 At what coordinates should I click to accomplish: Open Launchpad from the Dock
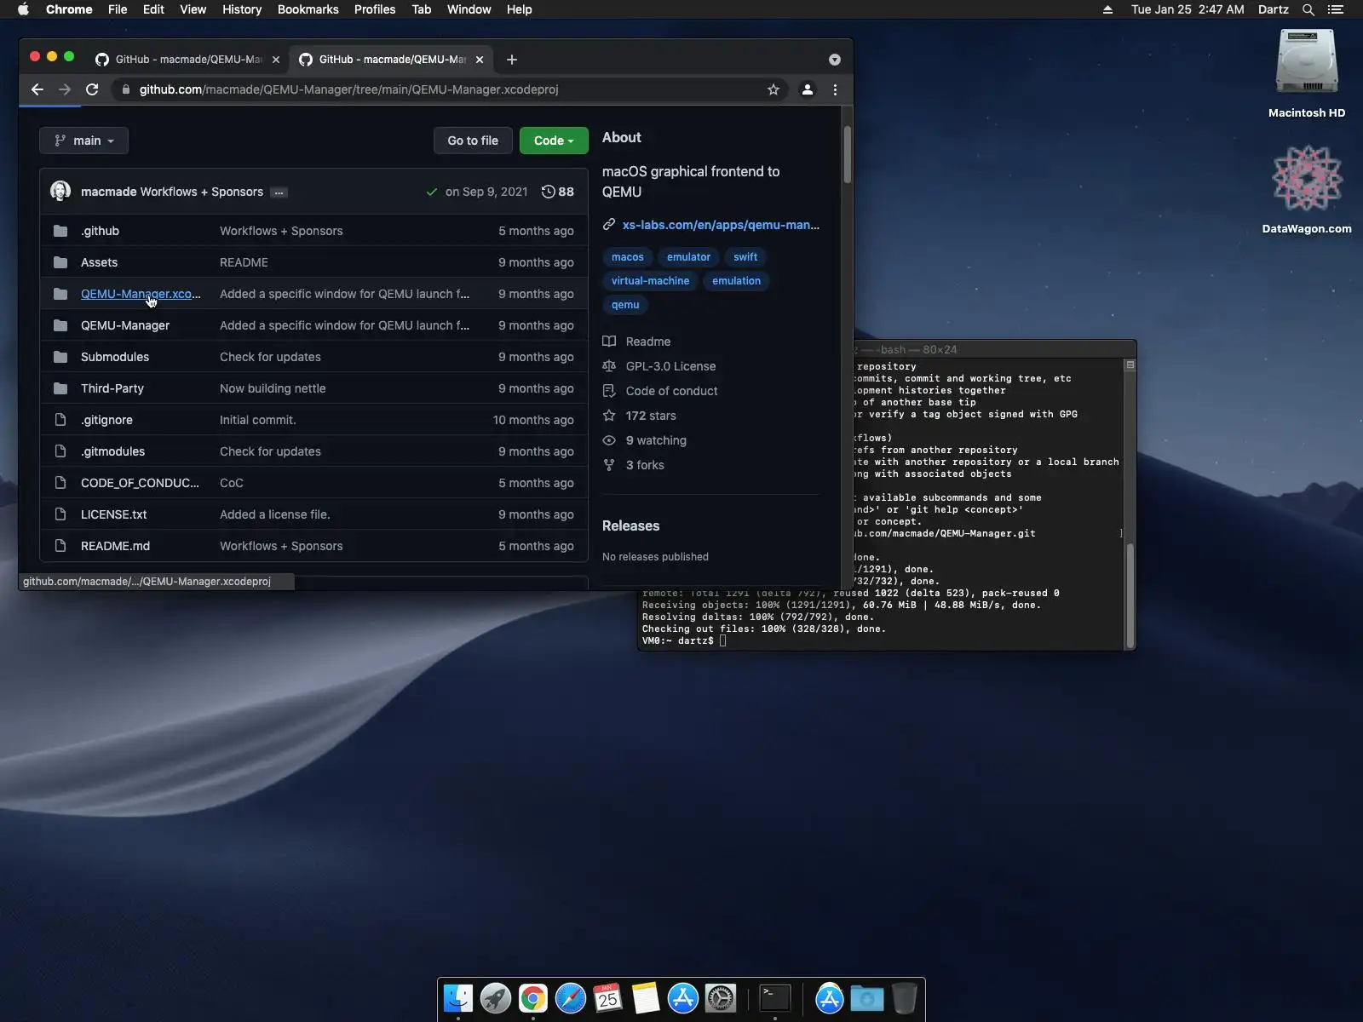[496, 998]
